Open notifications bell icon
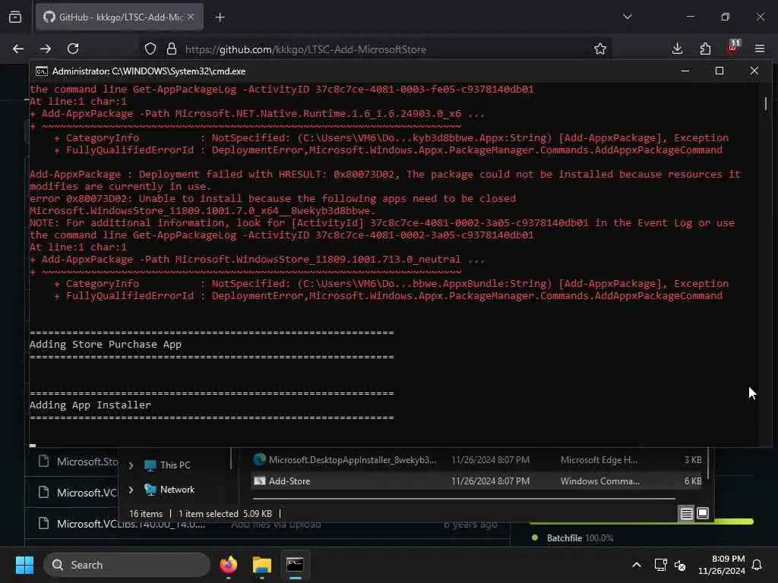This screenshot has width=778, height=583. pyautogui.click(x=757, y=565)
